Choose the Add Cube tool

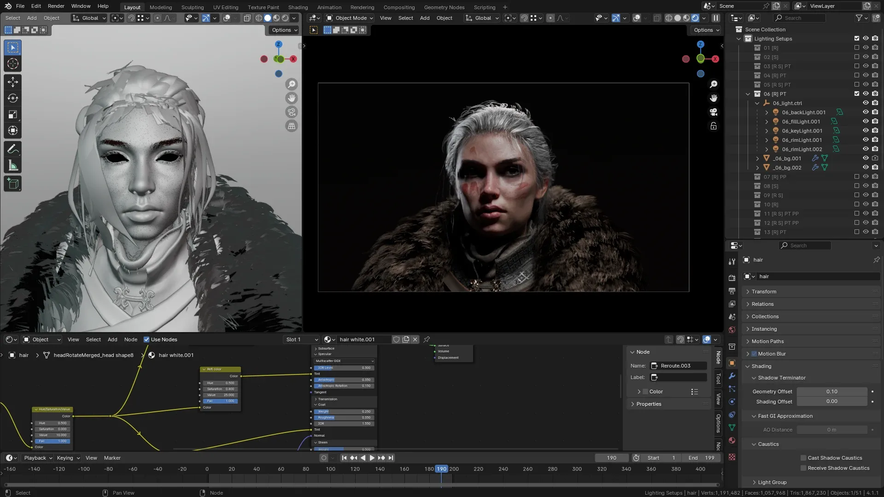tap(13, 184)
